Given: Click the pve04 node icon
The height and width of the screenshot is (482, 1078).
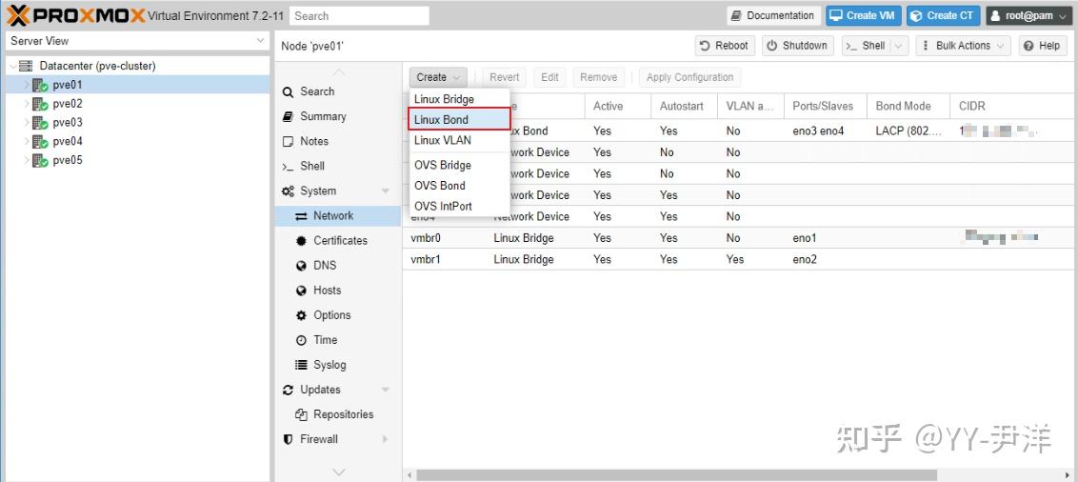Looking at the screenshot, I should (x=40, y=142).
